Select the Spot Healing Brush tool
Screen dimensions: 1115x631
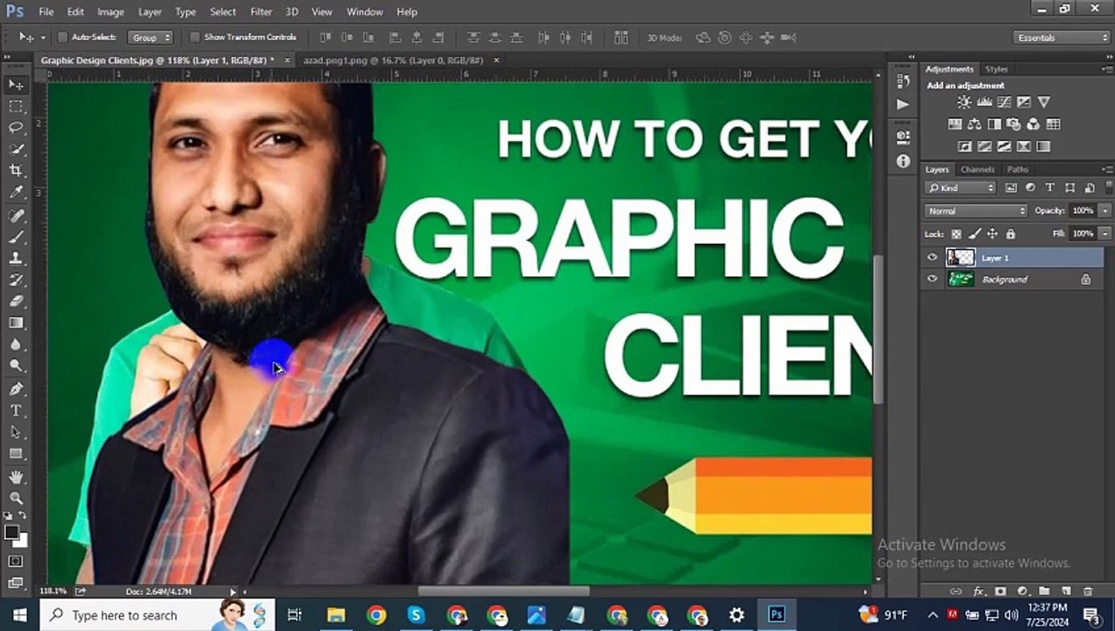pyautogui.click(x=16, y=216)
